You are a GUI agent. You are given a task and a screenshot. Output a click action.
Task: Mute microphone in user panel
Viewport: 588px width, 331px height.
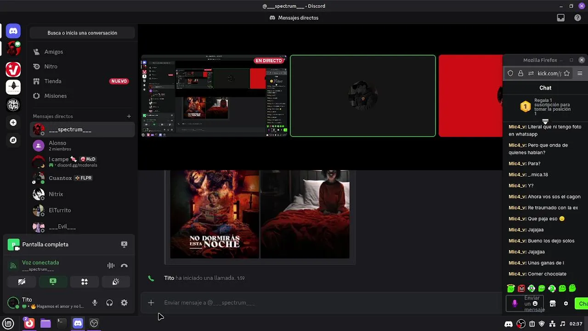[95, 303]
